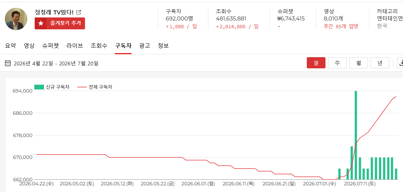Screen dimensions: 403x192
Task: Switch to the 슈퍼챗 tab
Action: click(51, 46)
